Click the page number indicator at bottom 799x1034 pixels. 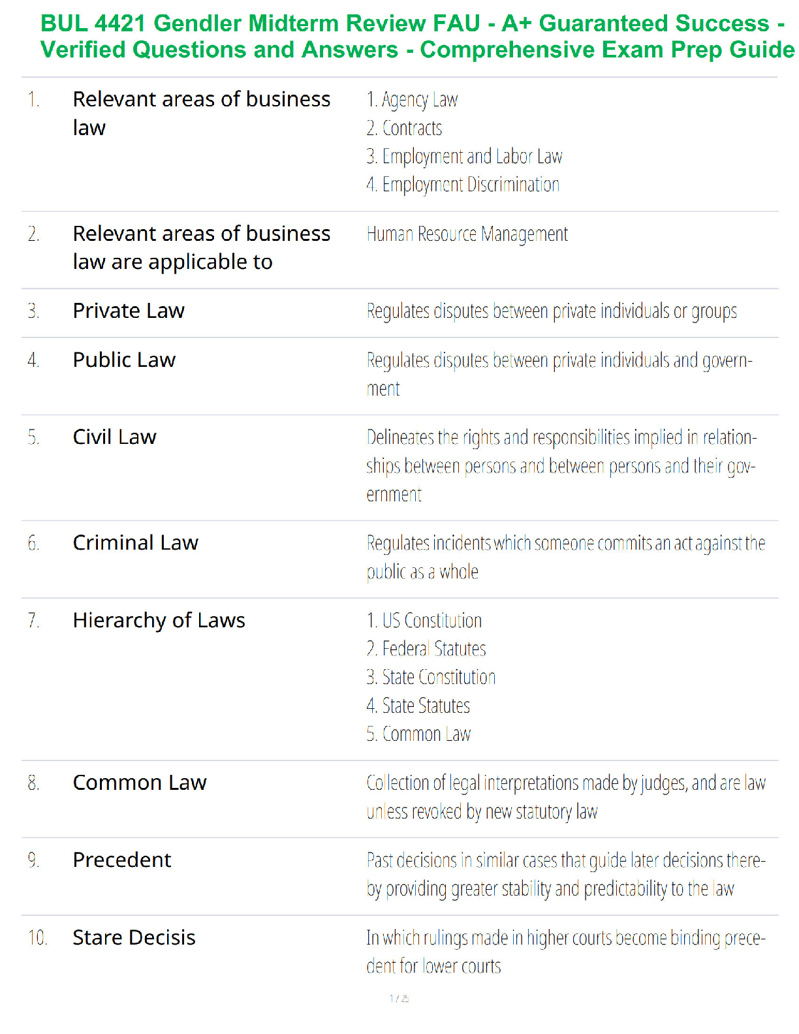pos(399,998)
